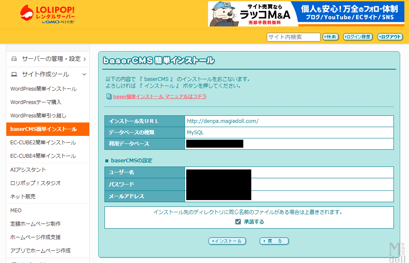Click the printer icon next to サーバーの管理・設定
The height and width of the screenshot is (263, 409).
[14, 59]
